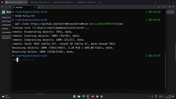This screenshot has width=176, height=99.
Task: Reload the browser page
Action: pyautogui.click(x=10, y=7)
